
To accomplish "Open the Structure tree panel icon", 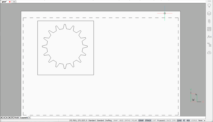I will click(x=209, y=45).
